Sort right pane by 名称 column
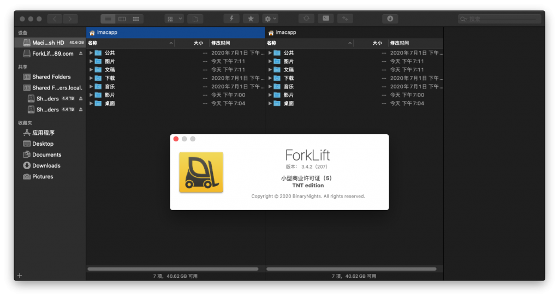 (x=310, y=43)
